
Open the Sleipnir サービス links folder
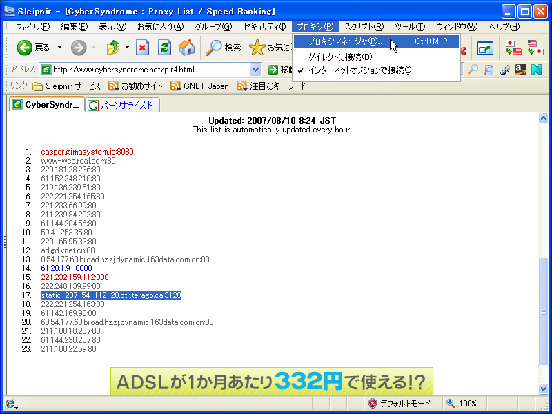pyautogui.click(x=66, y=86)
